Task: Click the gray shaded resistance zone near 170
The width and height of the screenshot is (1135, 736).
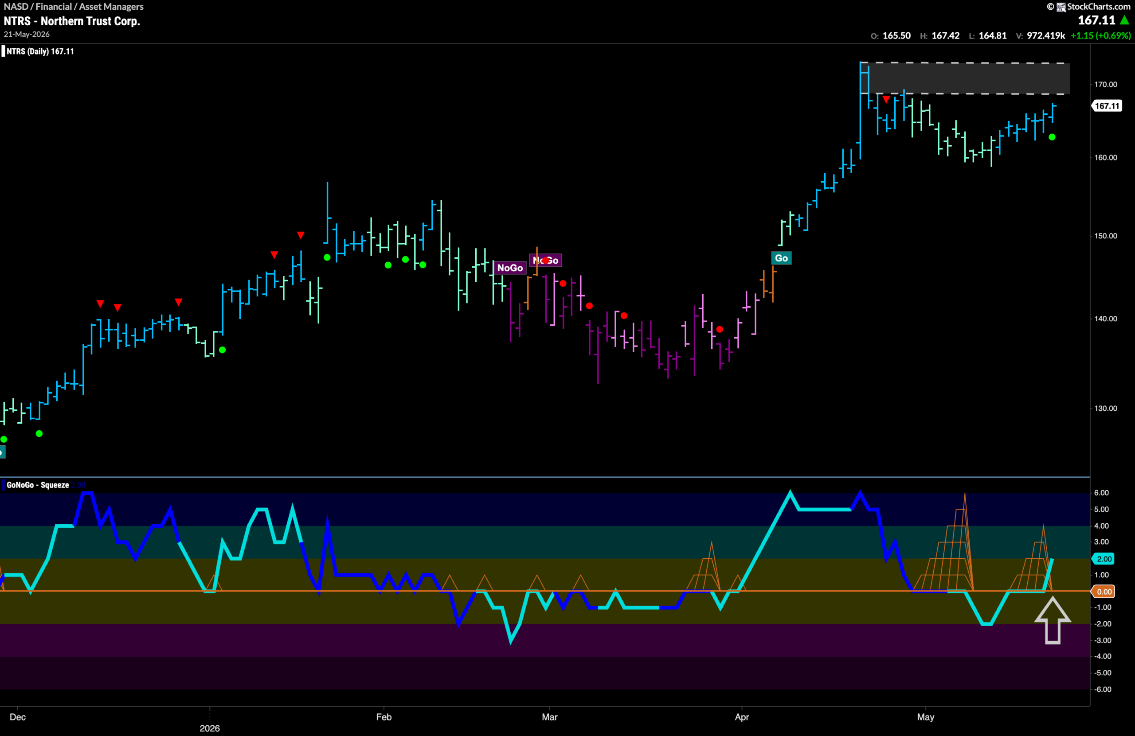Action: pyautogui.click(x=965, y=78)
